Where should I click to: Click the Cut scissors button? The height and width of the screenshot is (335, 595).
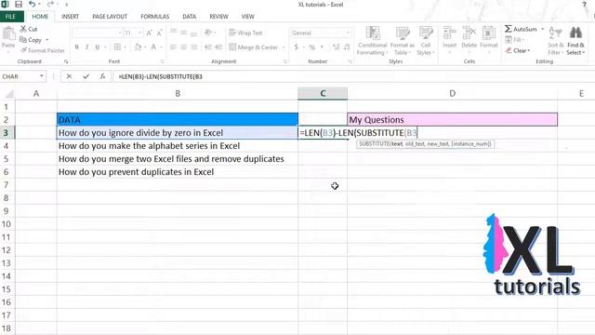click(29, 29)
